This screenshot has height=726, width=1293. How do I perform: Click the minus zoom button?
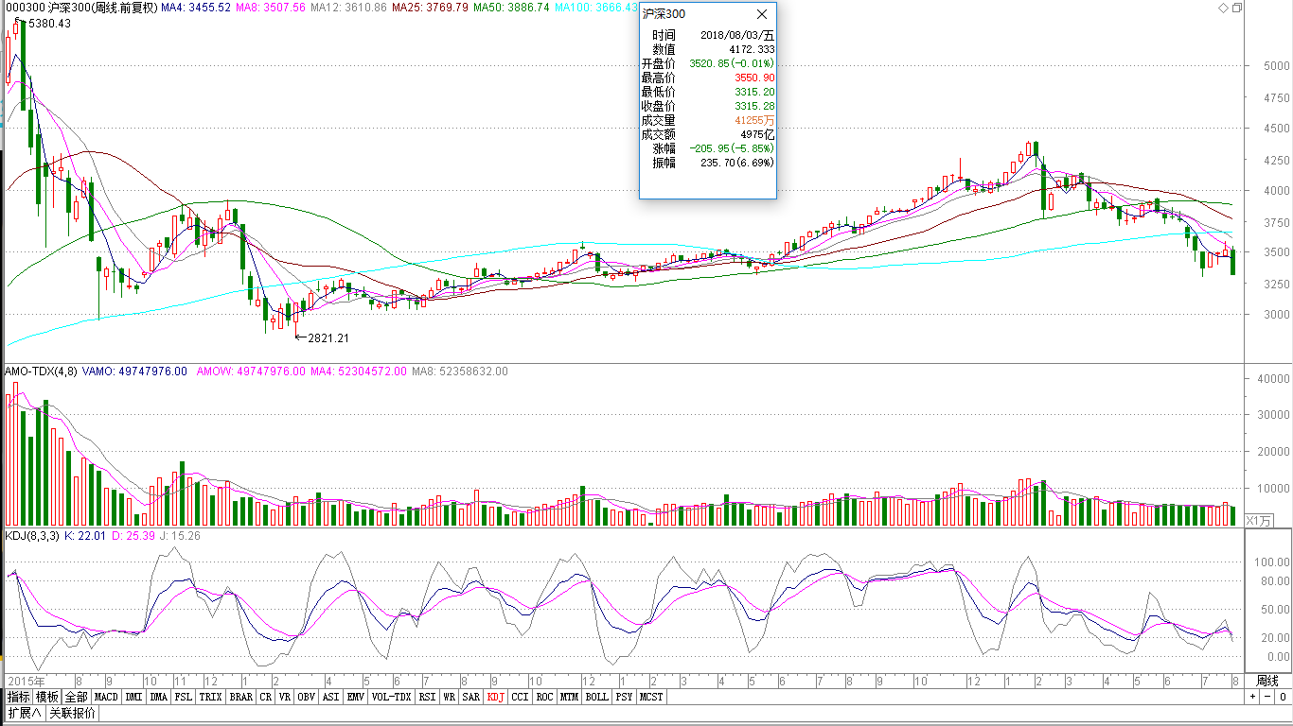click(x=1267, y=697)
